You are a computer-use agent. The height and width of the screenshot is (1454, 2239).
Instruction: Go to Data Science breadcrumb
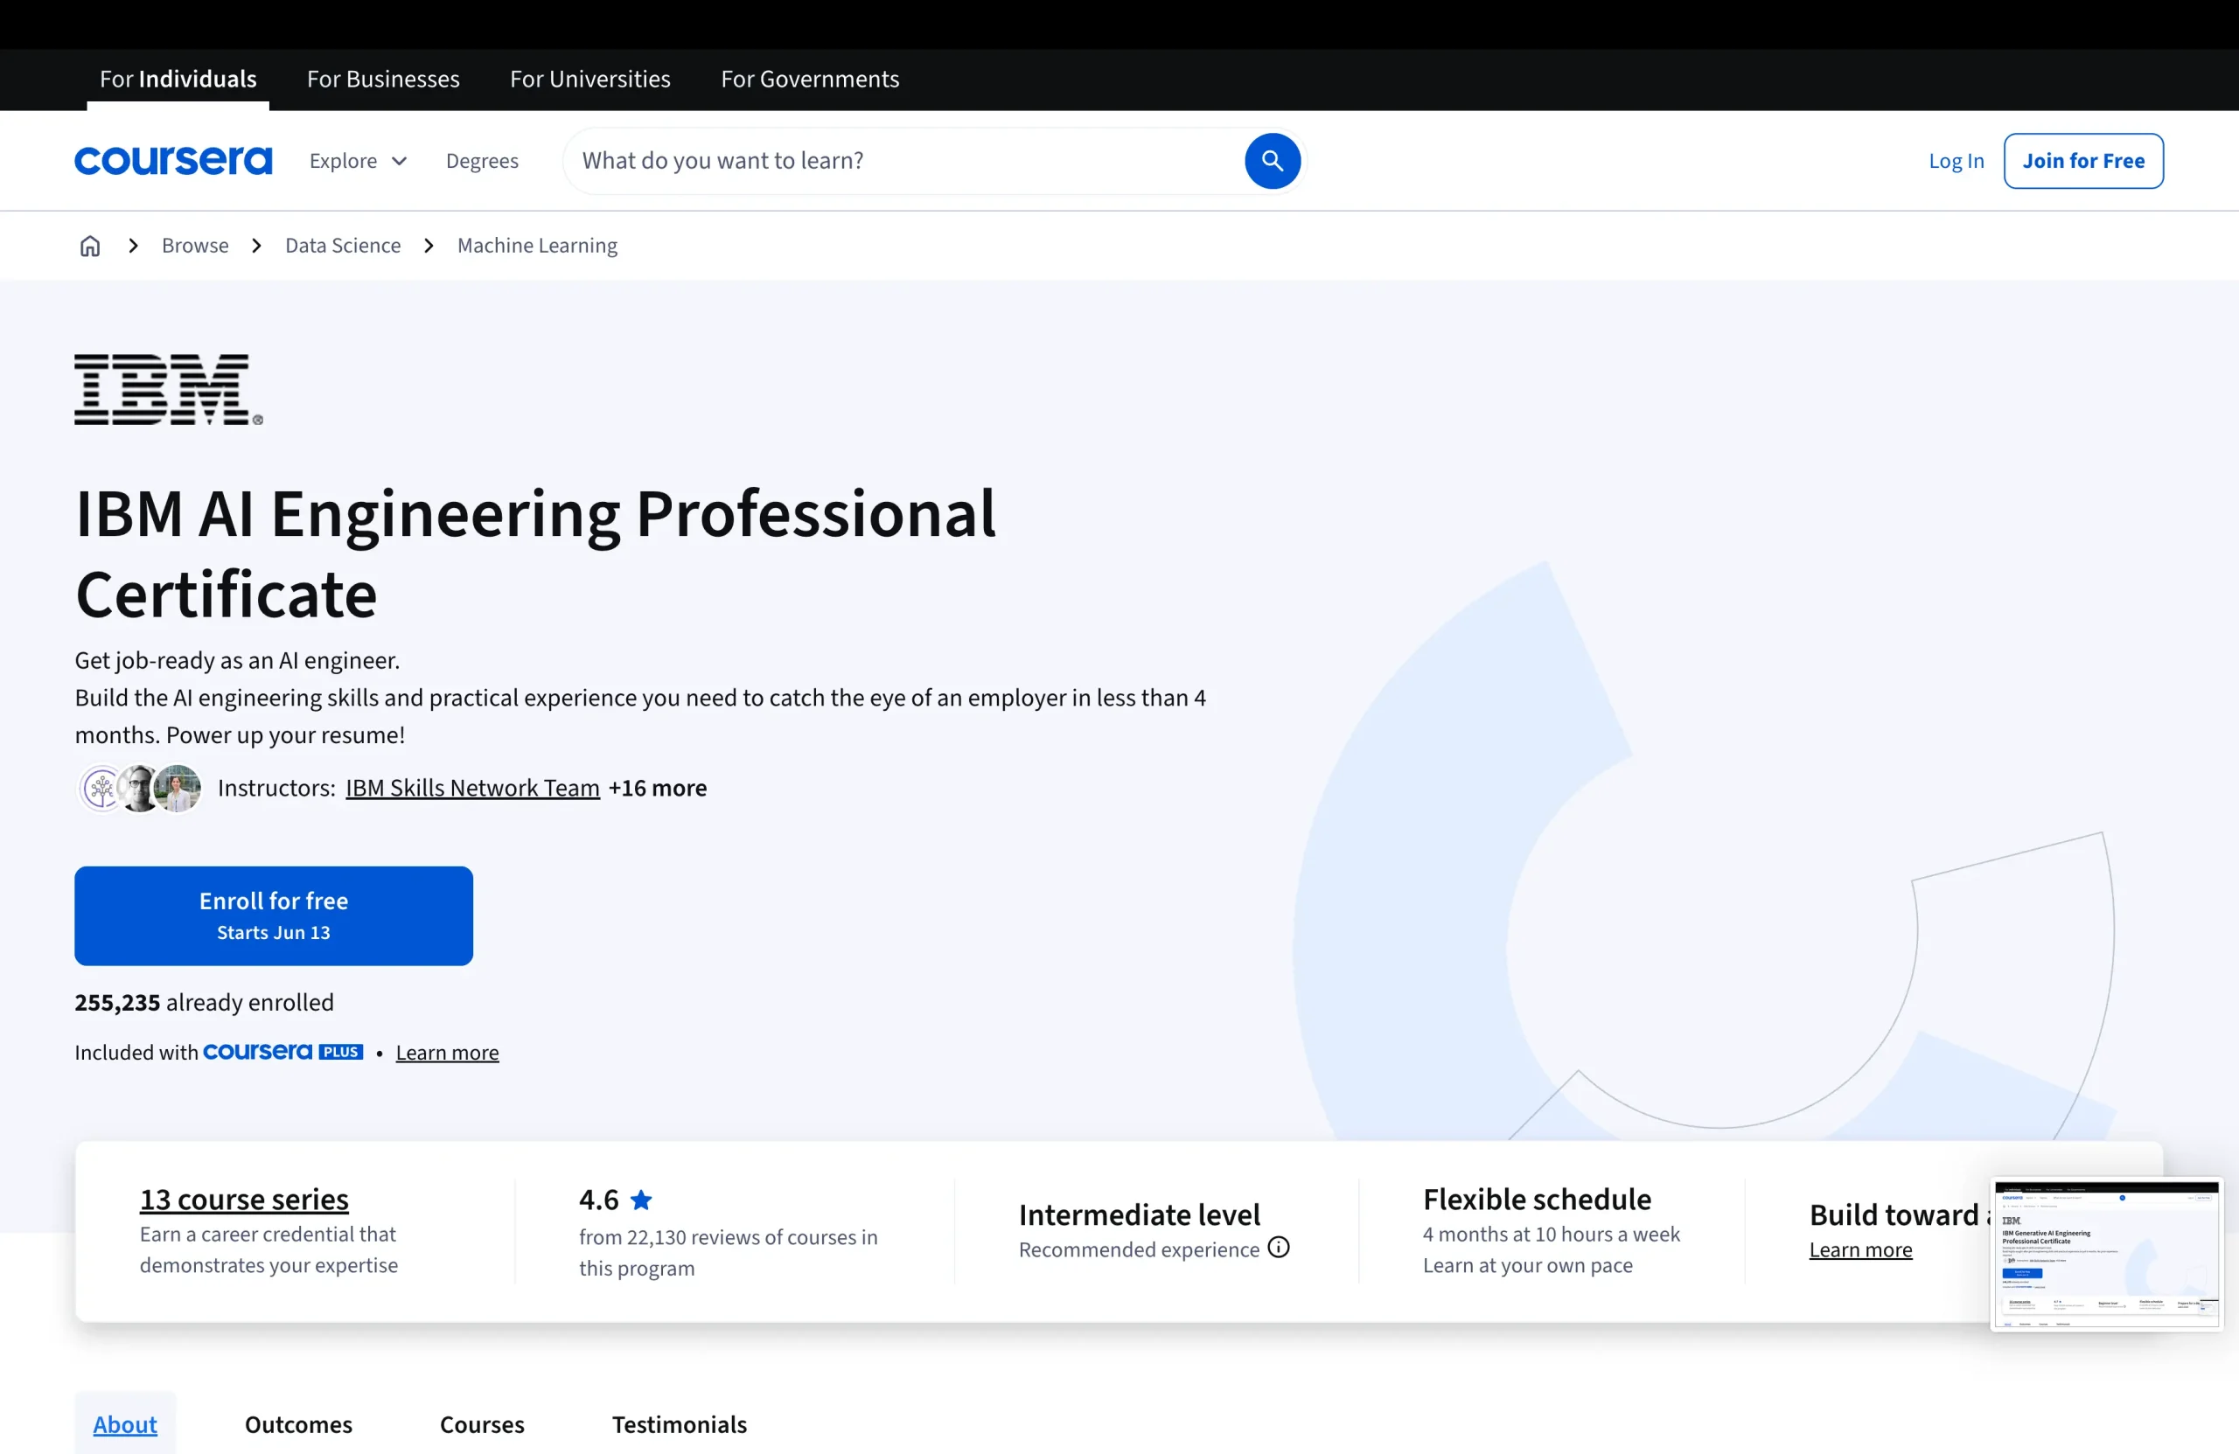[343, 246]
